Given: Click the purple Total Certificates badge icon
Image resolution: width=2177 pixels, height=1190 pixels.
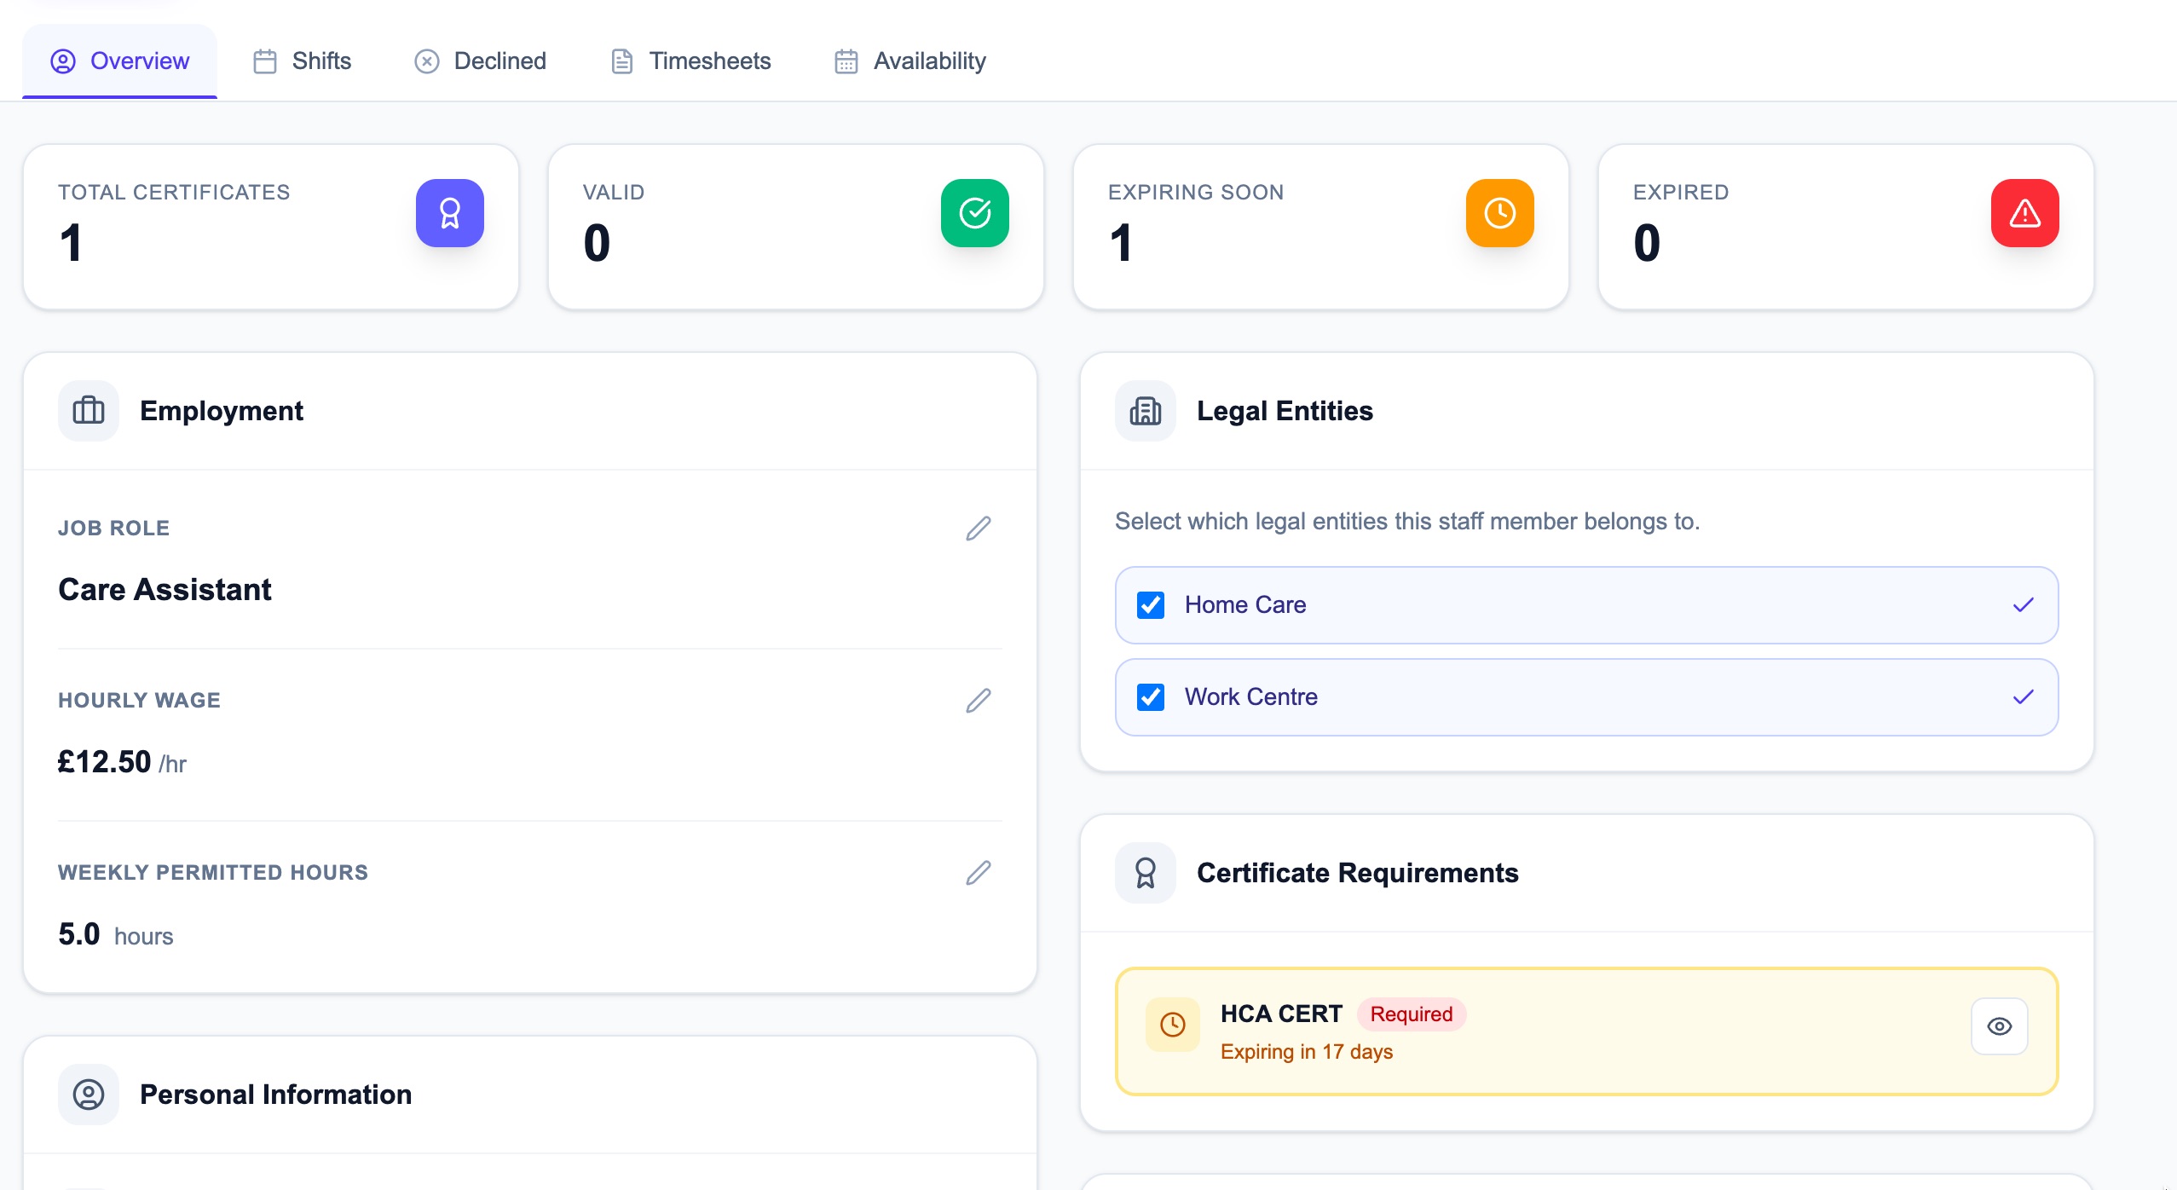Looking at the screenshot, I should (x=449, y=212).
